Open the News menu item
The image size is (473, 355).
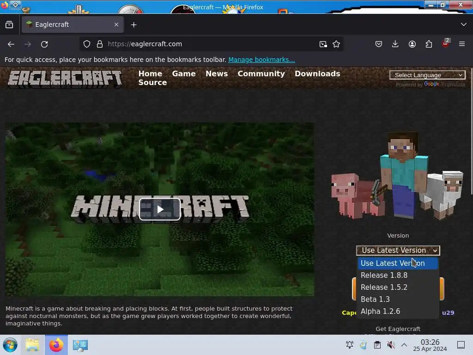[x=217, y=73]
